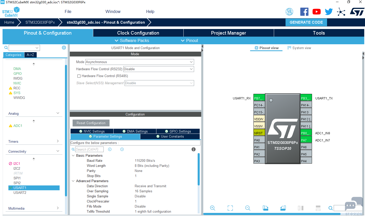Click the GENERATE CODE button
The image size is (365, 218).
306,22
